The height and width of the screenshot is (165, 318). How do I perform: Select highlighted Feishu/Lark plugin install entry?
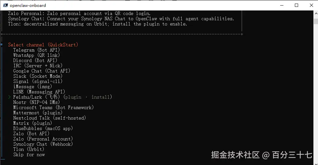pos(62,97)
